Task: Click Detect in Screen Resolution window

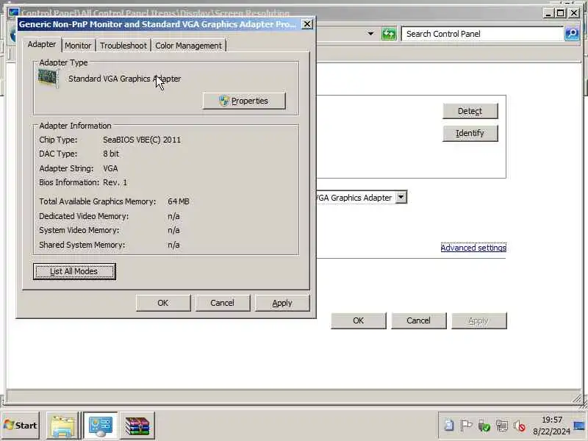Action: coord(470,111)
